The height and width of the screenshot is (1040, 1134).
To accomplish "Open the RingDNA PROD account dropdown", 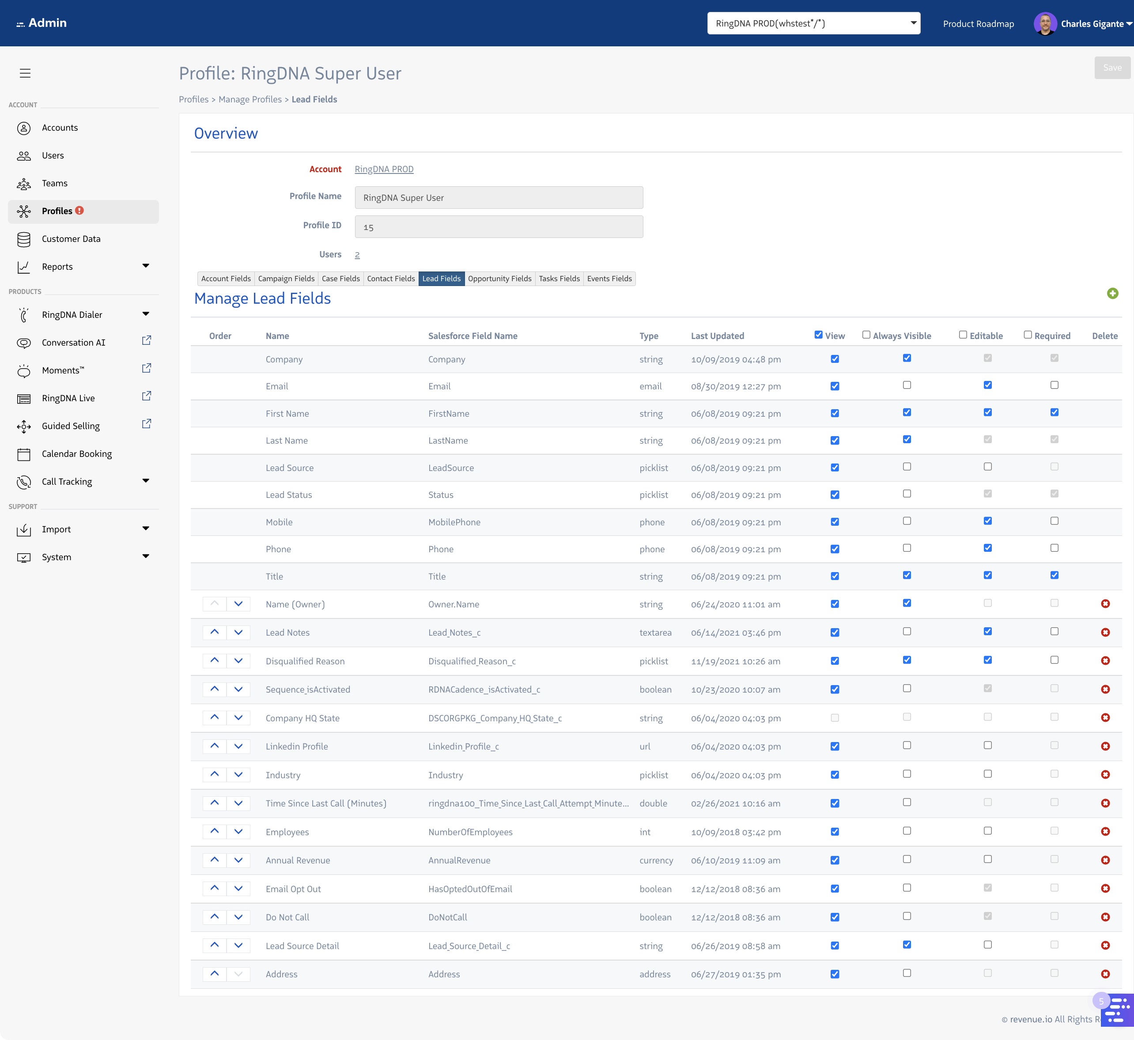I will pyautogui.click(x=813, y=24).
